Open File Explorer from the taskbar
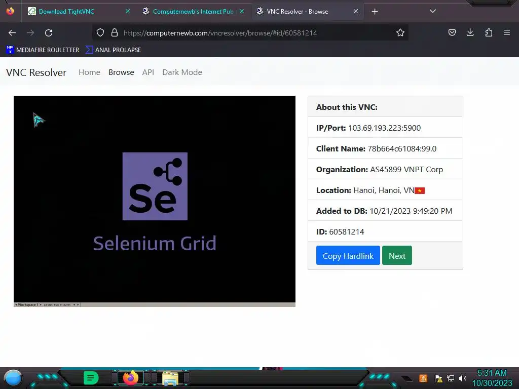The height and width of the screenshot is (389, 519). [x=170, y=378]
